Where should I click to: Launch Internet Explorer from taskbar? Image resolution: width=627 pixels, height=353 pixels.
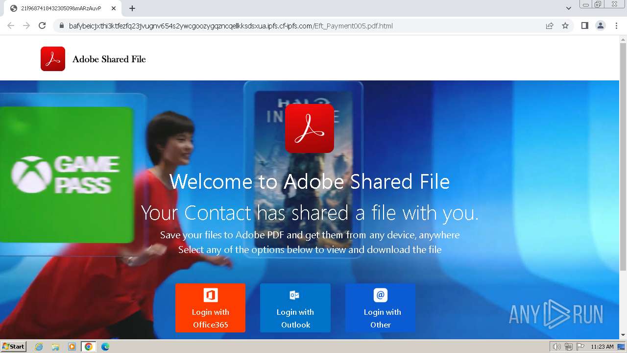[39, 347]
